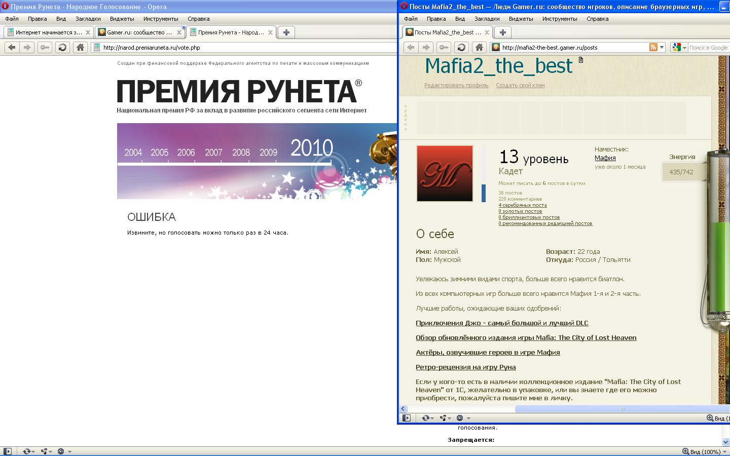Toggle panel icon in Mafia2_the_best window status bar

click(407, 418)
